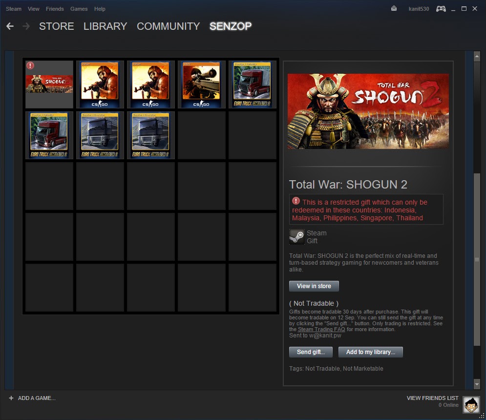Open the Steam Trading FAQ link
The width and height of the screenshot is (486, 420).
tap(321, 329)
